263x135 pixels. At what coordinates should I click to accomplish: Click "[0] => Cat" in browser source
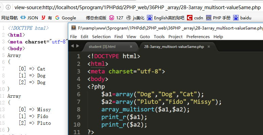click(32, 69)
